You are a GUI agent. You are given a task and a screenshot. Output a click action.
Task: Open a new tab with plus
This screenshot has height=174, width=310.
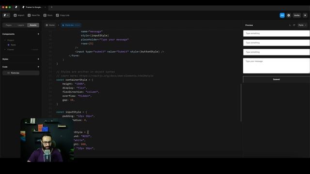click(52, 7)
